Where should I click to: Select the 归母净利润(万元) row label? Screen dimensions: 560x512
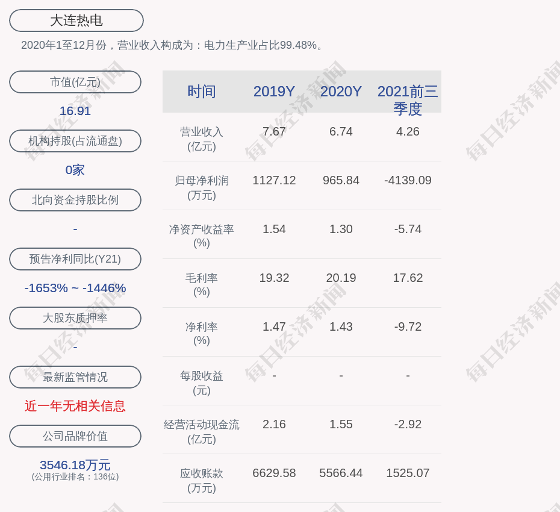coord(202,188)
